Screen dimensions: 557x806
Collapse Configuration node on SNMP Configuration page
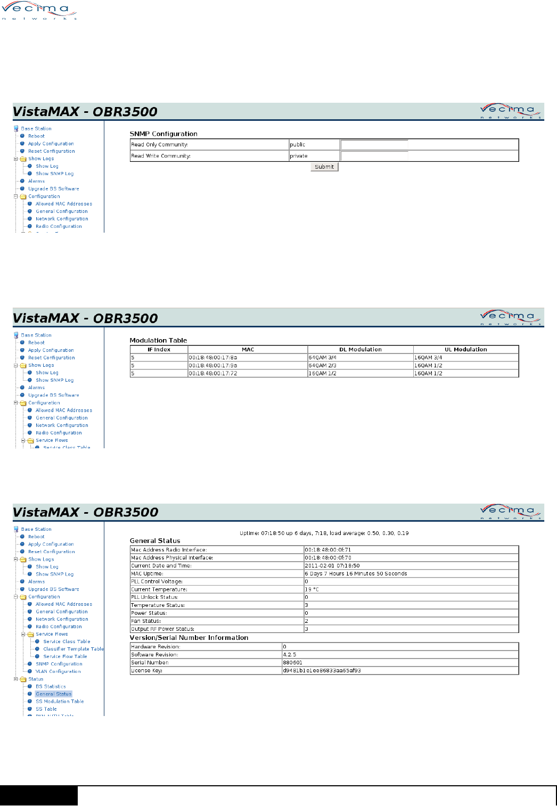click(x=15, y=196)
